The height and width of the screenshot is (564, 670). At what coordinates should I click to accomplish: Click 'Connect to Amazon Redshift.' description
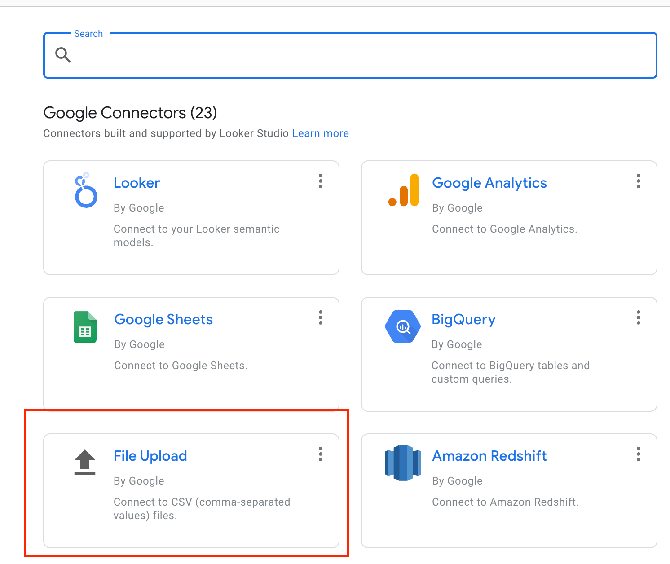point(505,502)
